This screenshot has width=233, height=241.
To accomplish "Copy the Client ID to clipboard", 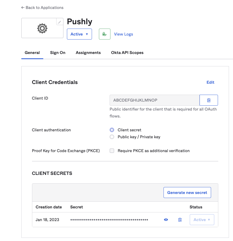I will click(x=208, y=100).
